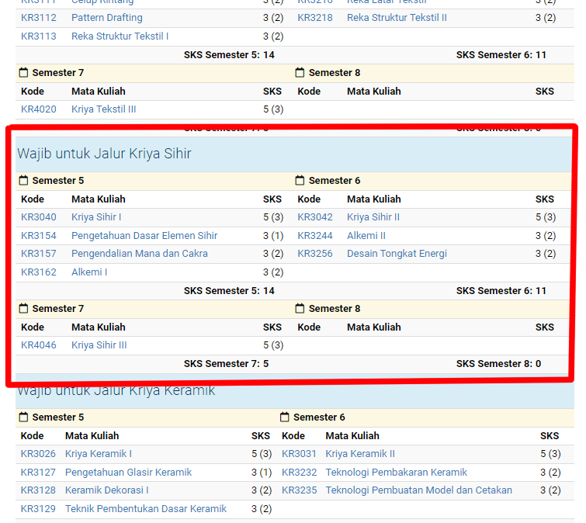Image resolution: width=586 pixels, height=523 pixels.
Task: Open KR4020 course code link
Action: click(x=39, y=109)
